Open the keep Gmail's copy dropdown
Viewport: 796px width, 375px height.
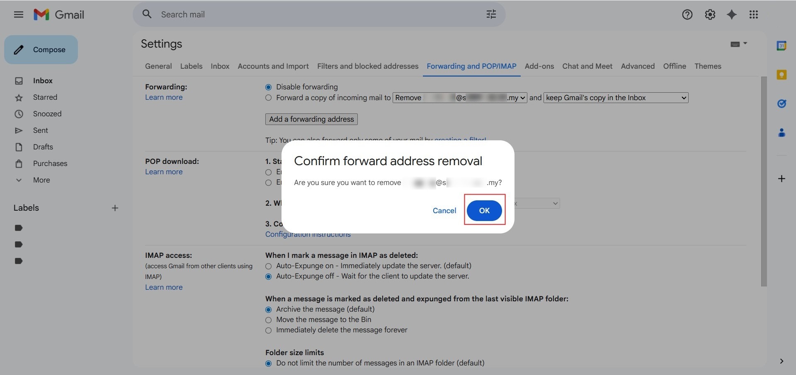click(x=616, y=98)
